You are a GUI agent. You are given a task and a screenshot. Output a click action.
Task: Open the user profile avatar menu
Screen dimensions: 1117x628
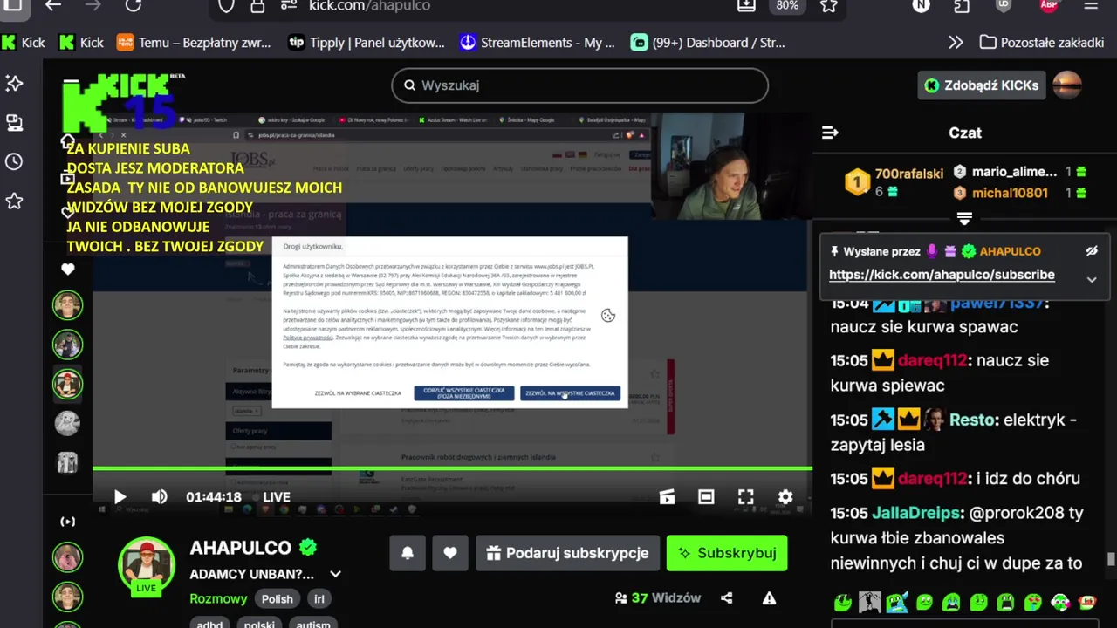coord(1067,85)
